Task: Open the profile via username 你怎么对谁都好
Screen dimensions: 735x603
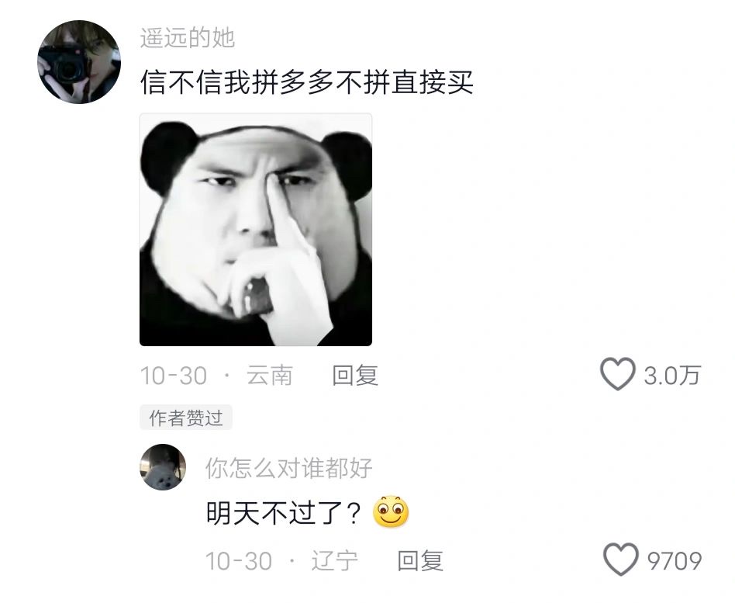Action: [288, 468]
